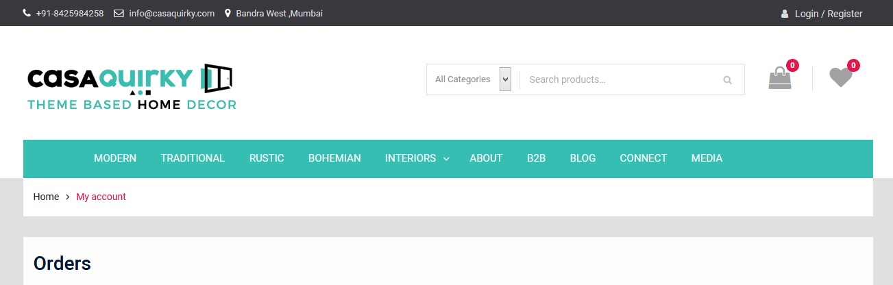The image size is (893, 285).
Task: Click the CasaQuirky logo
Action: coord(132,88)
